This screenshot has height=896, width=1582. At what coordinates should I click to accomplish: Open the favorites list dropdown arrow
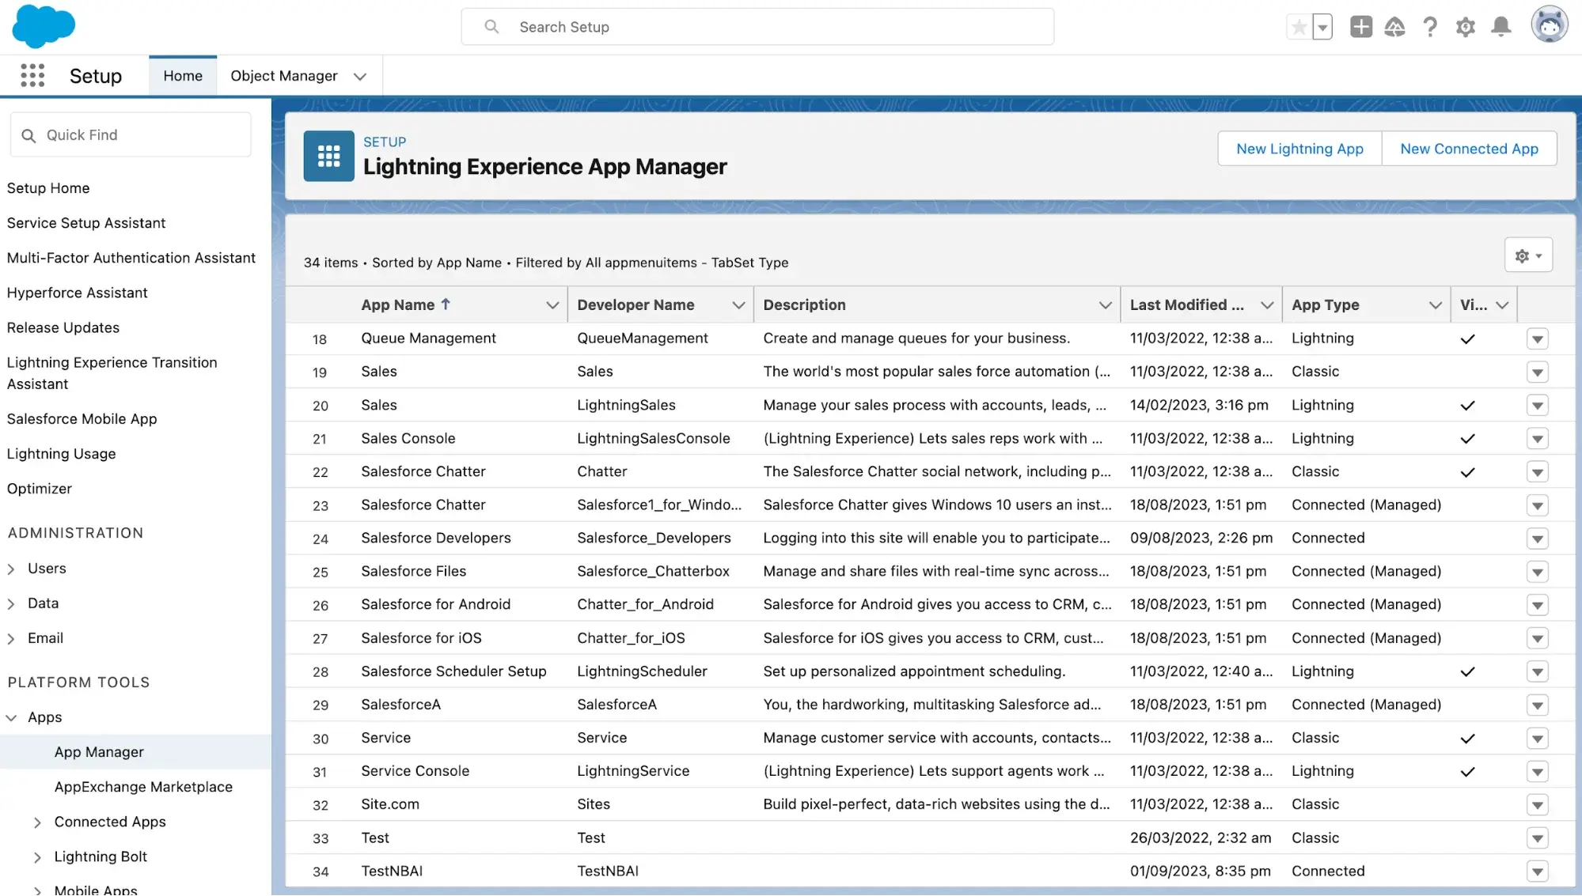point(1322,27)
